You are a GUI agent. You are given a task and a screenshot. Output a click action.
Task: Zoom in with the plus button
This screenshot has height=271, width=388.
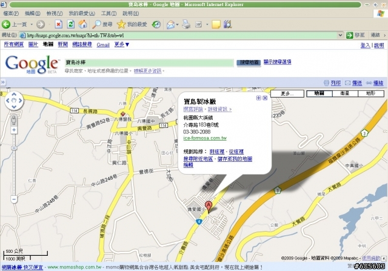click(x=14, y=130)
